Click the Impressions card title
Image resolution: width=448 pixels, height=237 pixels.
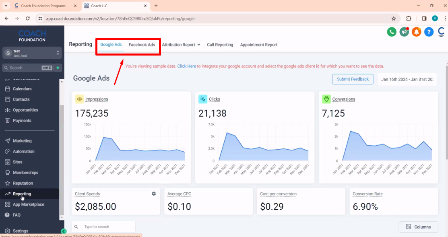(97, 99)
